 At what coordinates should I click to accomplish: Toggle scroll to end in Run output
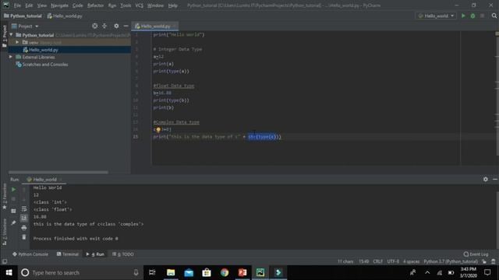click(x=24, y=218)
